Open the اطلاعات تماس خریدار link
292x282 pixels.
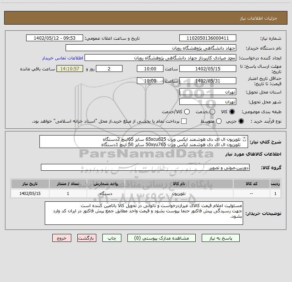[x=63, y=58]
